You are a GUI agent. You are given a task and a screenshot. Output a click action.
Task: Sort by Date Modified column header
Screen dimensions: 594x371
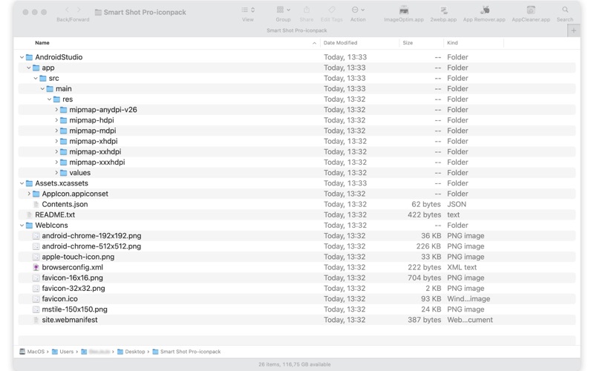click(340, 43)
